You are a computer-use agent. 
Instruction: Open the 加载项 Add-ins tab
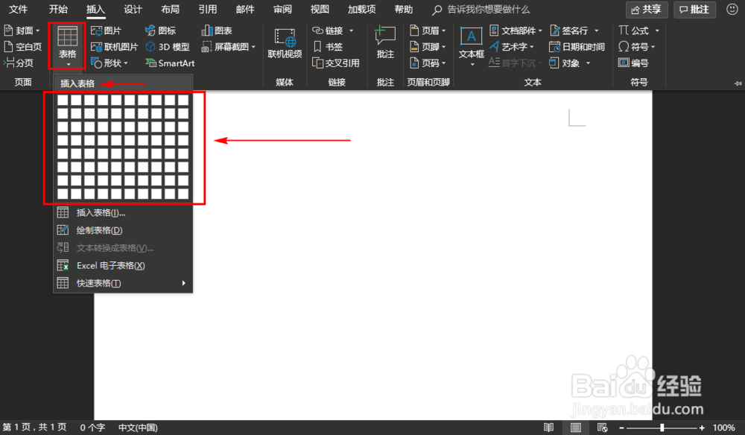click(x=361, y=9)
